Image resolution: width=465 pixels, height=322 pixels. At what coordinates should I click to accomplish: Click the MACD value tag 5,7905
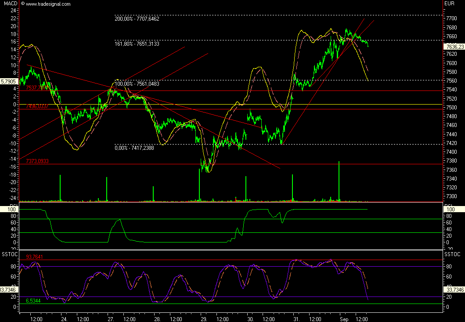[x=9, y=81]
